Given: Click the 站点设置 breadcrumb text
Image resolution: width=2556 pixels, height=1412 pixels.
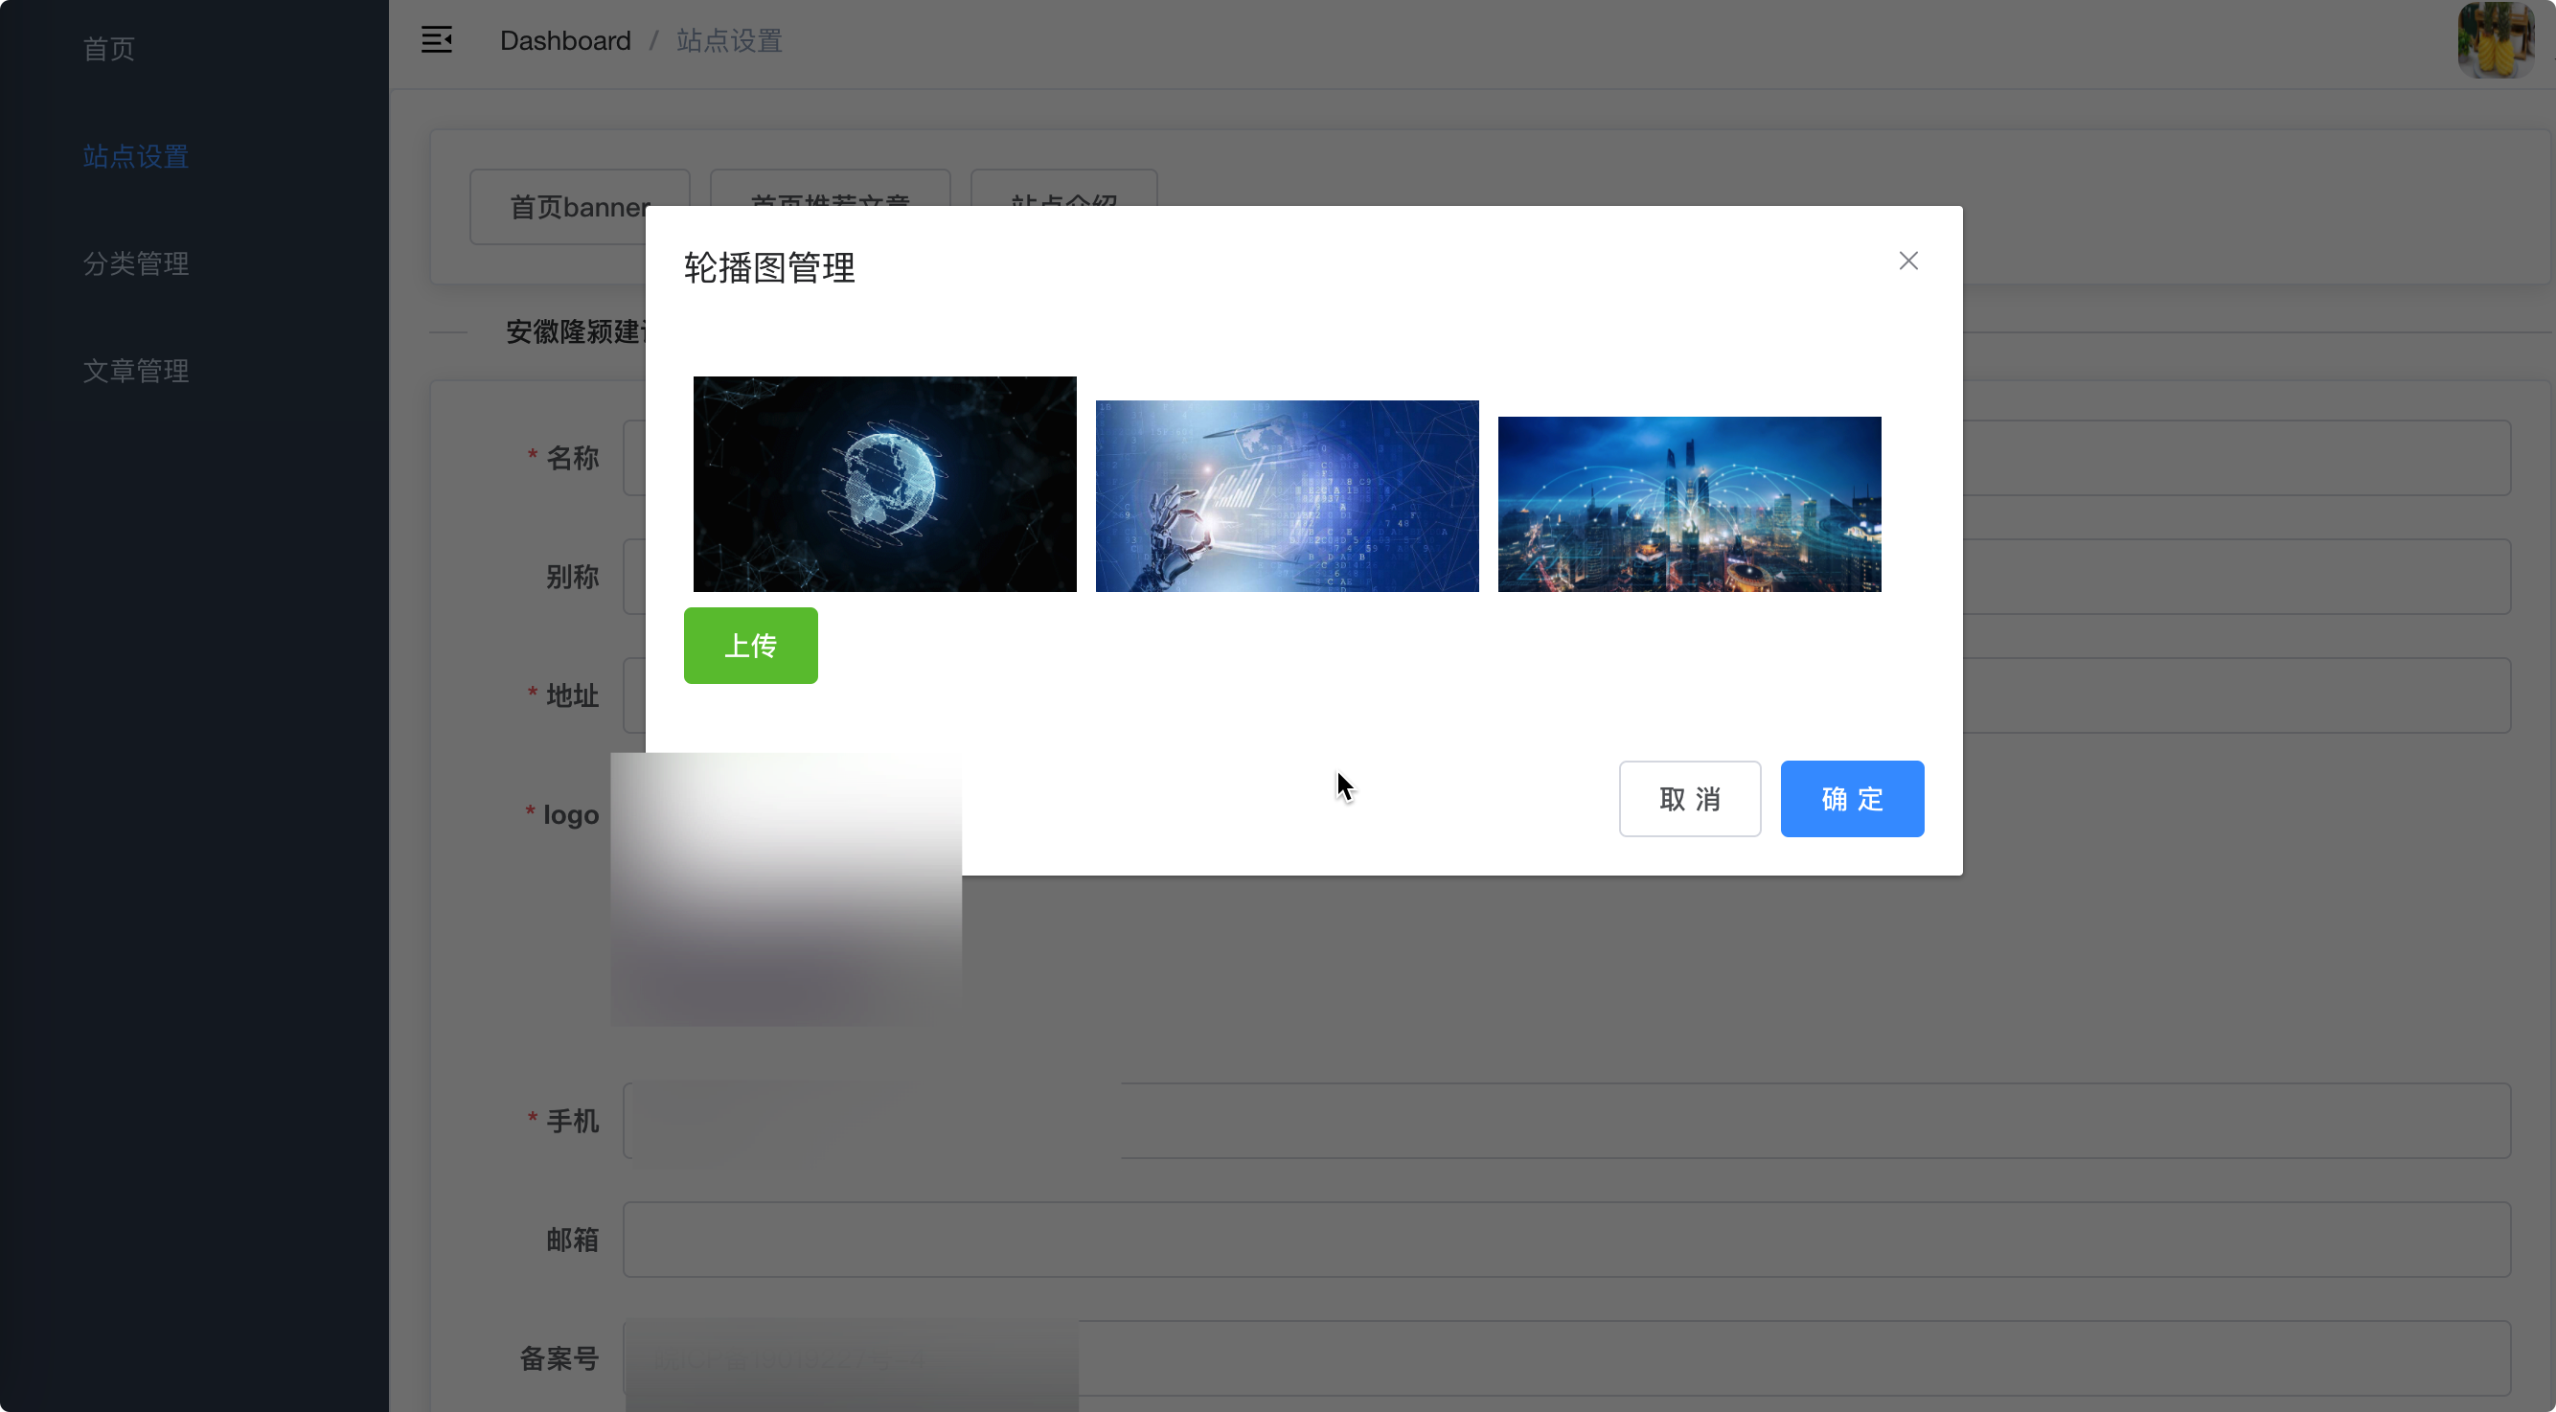Looking at the screenshot, I should tap(729, 40).
